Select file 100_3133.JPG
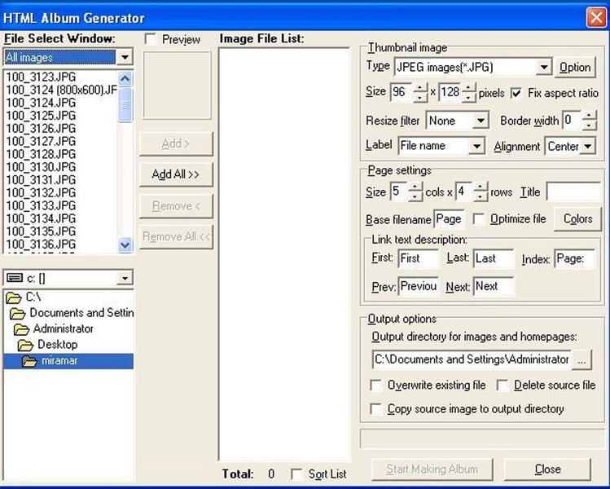The image size is (610, 489). (41, 205)
